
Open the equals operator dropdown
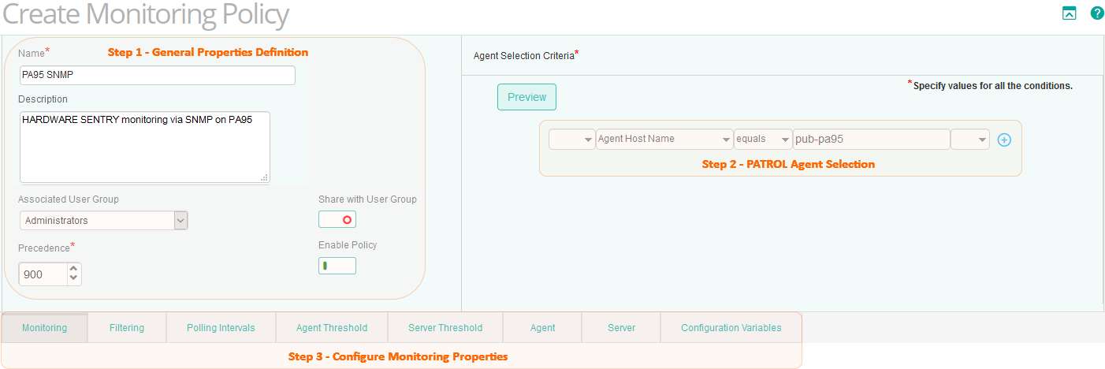pos(762,140)
